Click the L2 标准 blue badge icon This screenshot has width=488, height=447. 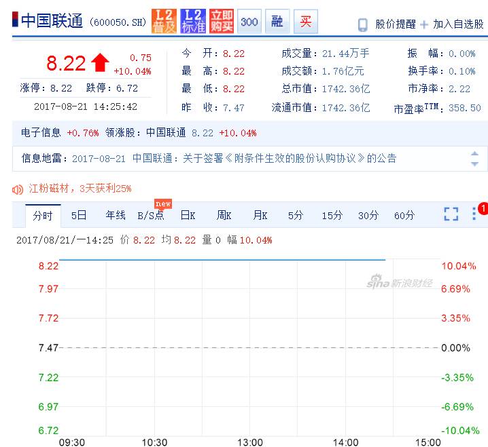click(x=193, y=21)
